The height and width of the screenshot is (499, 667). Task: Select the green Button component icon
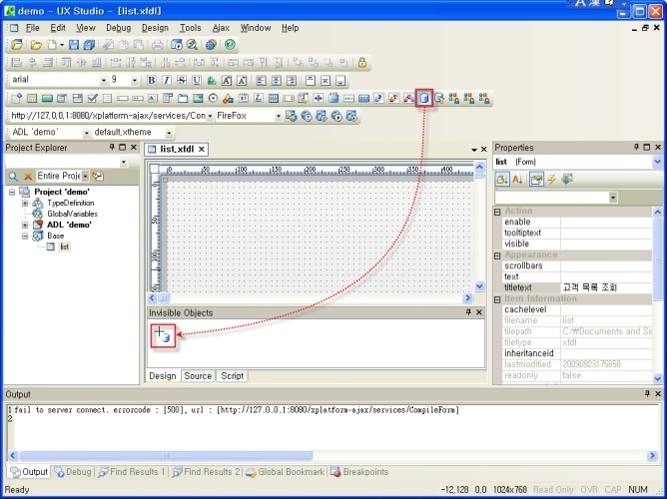click(x=47, y=99)
